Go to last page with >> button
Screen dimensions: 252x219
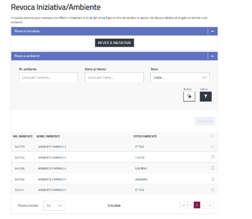pos(210,205)
